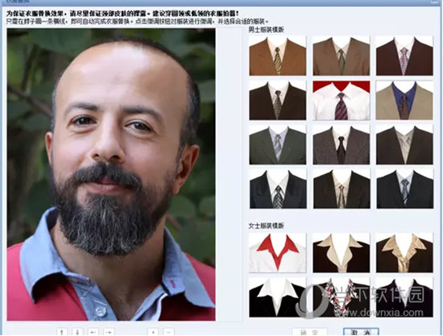
Task: Click the move up arrow button
Action: (62, 332)
